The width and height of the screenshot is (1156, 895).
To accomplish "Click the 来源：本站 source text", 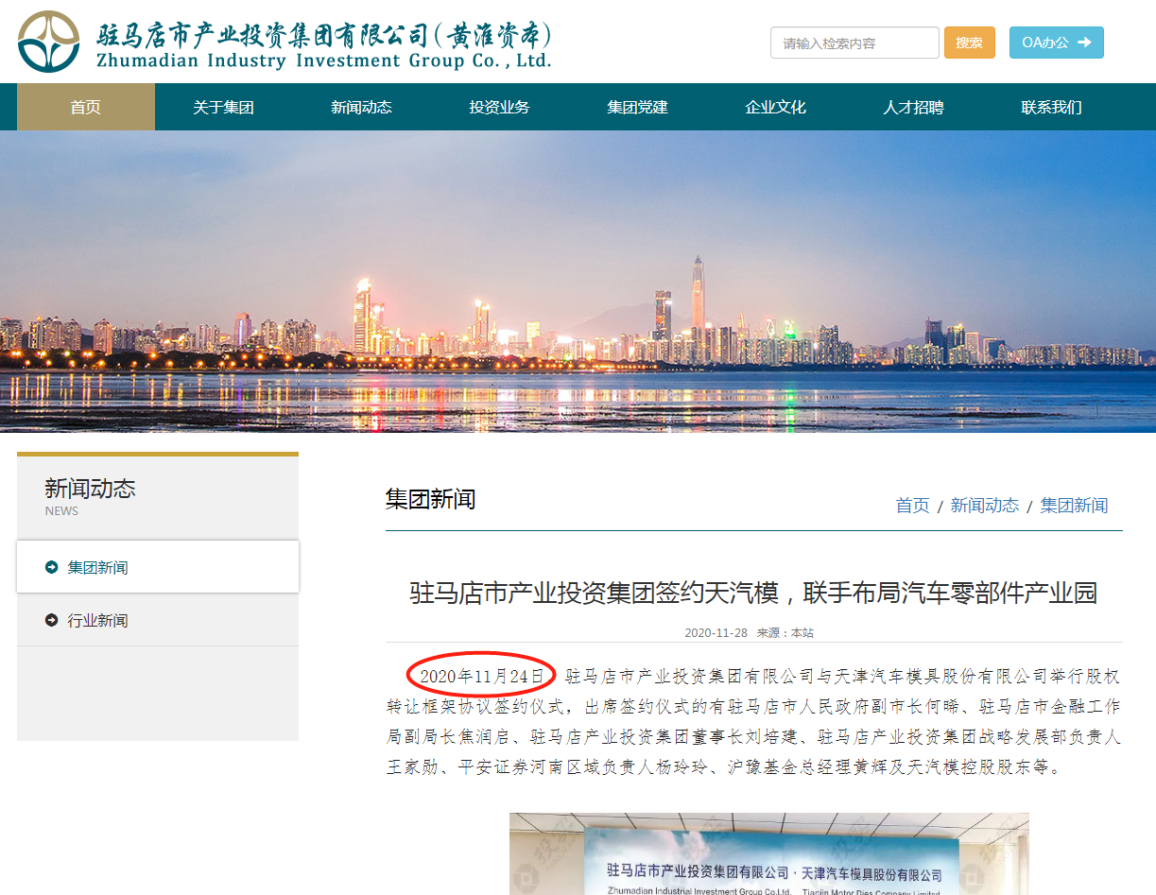I will point(785,632).
